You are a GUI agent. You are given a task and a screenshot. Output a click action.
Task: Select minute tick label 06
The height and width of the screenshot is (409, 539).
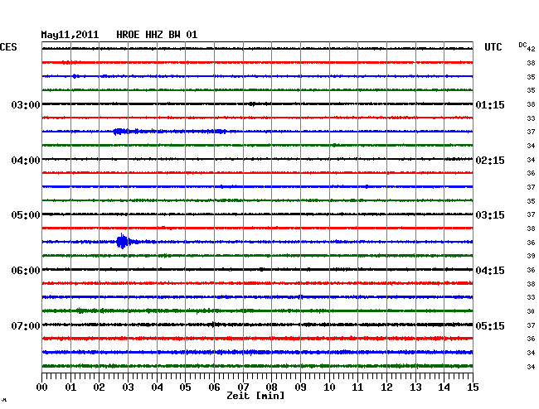click(x=214, y=387)
